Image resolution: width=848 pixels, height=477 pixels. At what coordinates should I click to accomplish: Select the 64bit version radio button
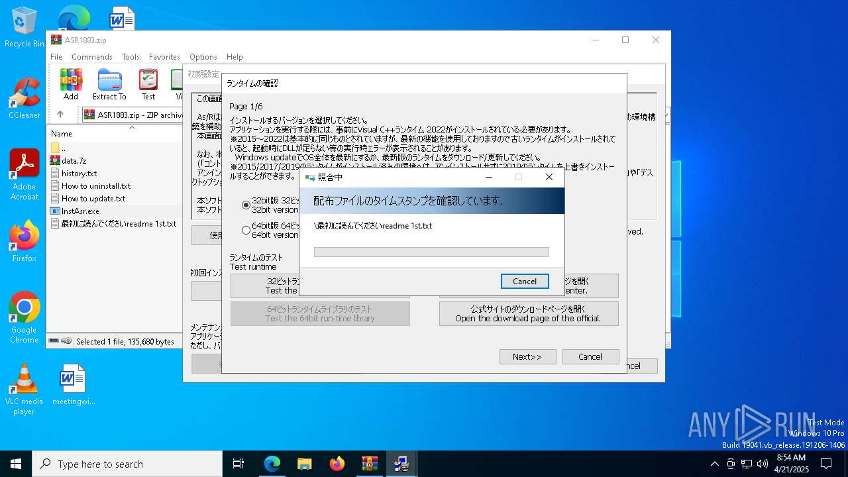click(246, 230)
